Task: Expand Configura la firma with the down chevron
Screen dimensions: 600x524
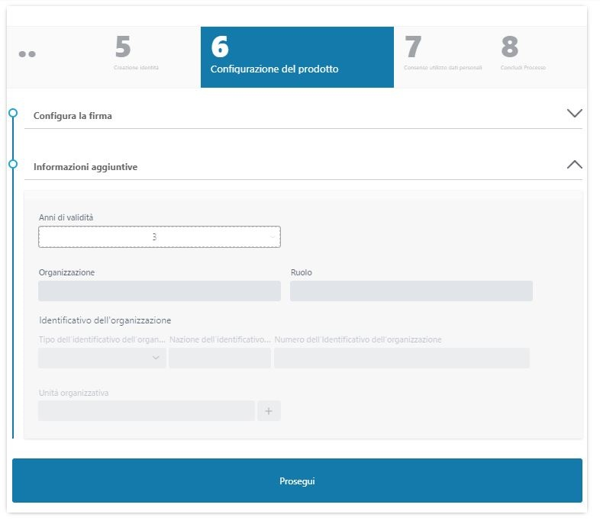Action: click(x=574, y=113)
